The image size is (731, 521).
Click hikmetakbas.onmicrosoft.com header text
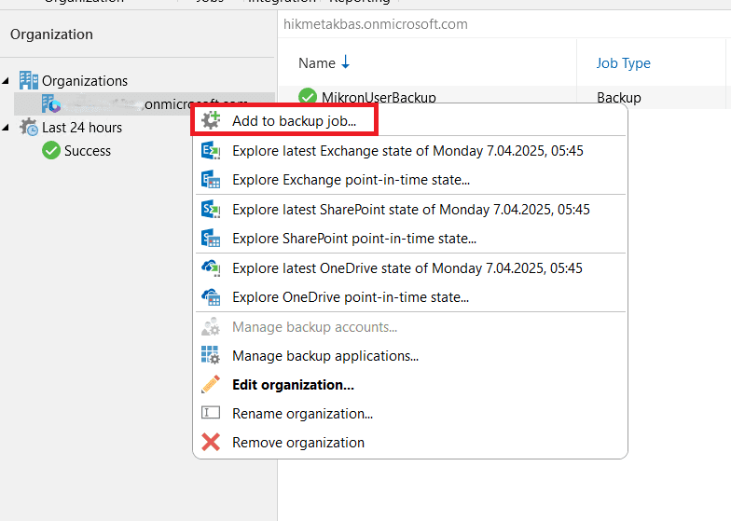pos(375,24)
